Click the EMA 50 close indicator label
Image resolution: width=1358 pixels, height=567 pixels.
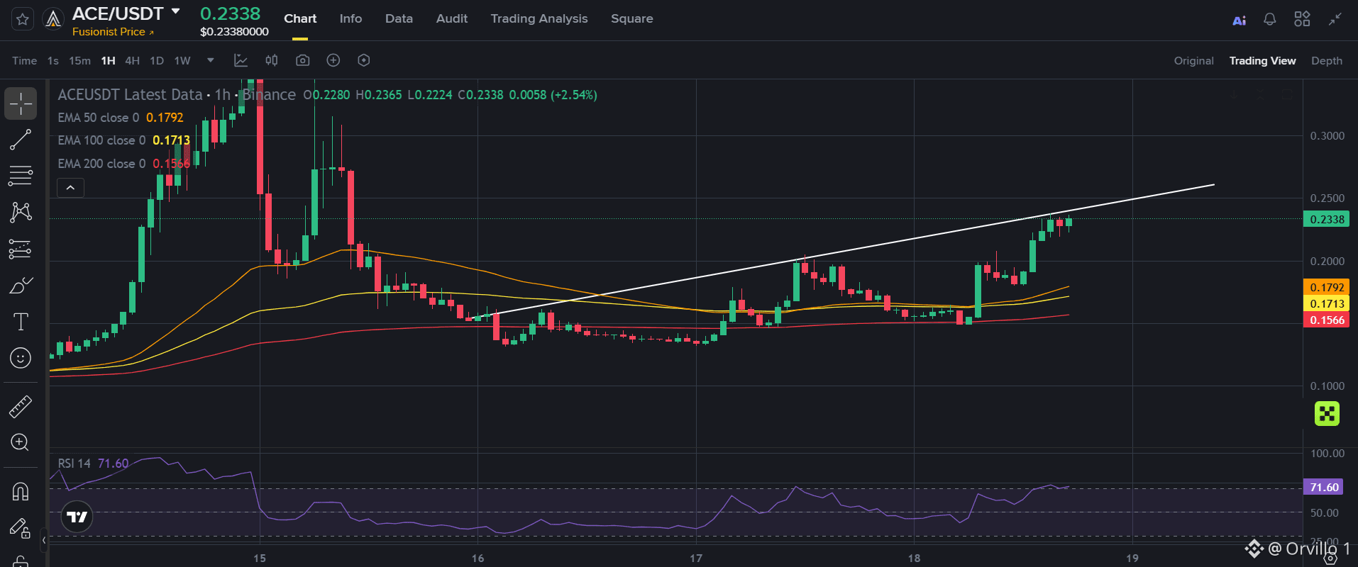click(x=99, y=118)
